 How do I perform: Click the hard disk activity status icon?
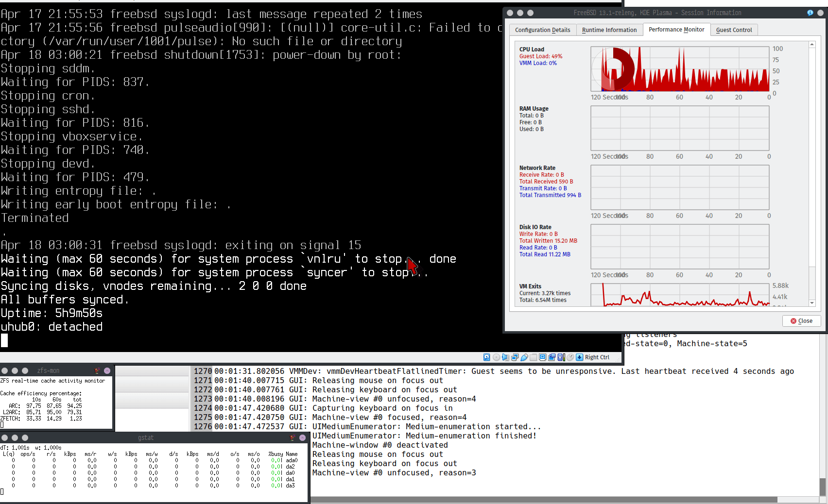[486, 357]
